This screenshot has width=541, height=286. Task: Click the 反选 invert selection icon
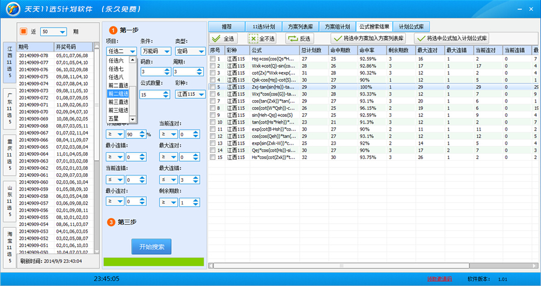pyautogui.click(x=292, y=38)
